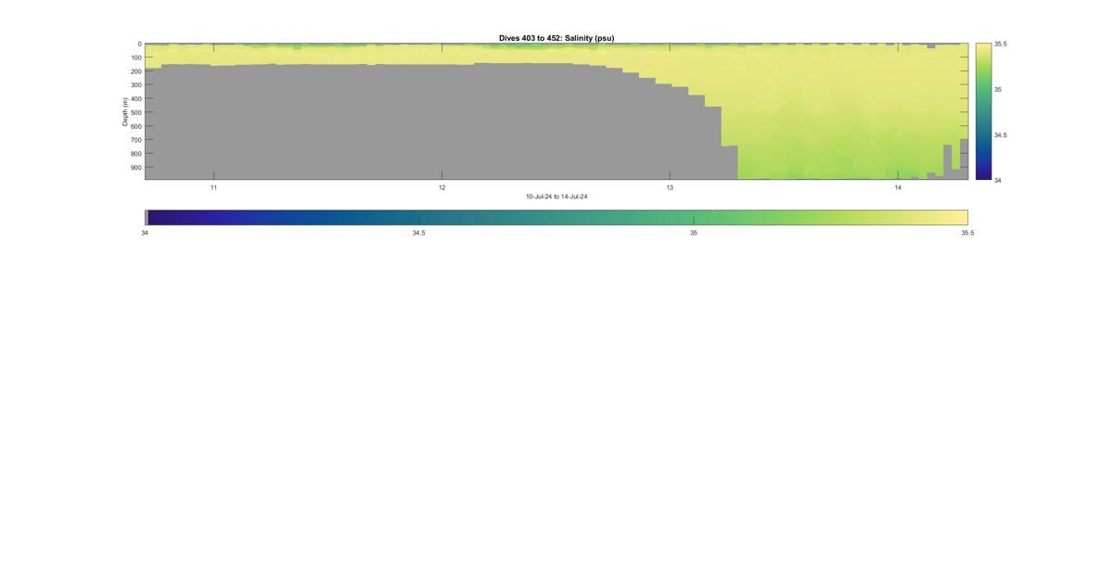Click x-axis tick label '13'
1113x577 pixels.
[670, 187]
